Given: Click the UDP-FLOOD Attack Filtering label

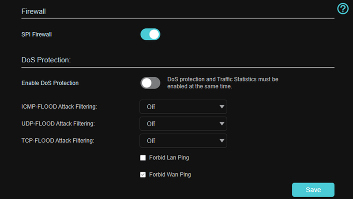Looking at the screenshot, I should (x=58, y=124).
